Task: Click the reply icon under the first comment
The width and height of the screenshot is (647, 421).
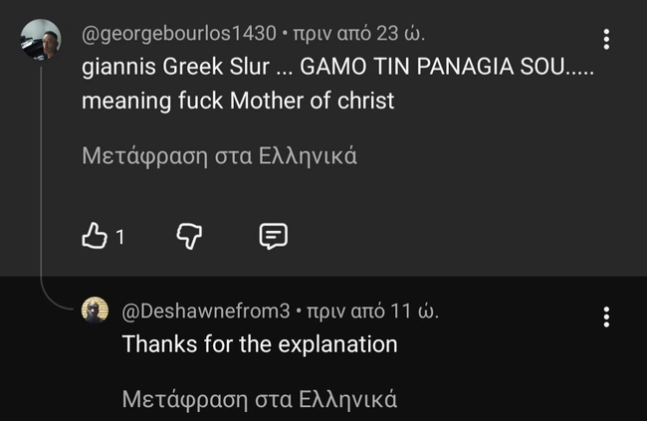Action: [x=273, y=236]
